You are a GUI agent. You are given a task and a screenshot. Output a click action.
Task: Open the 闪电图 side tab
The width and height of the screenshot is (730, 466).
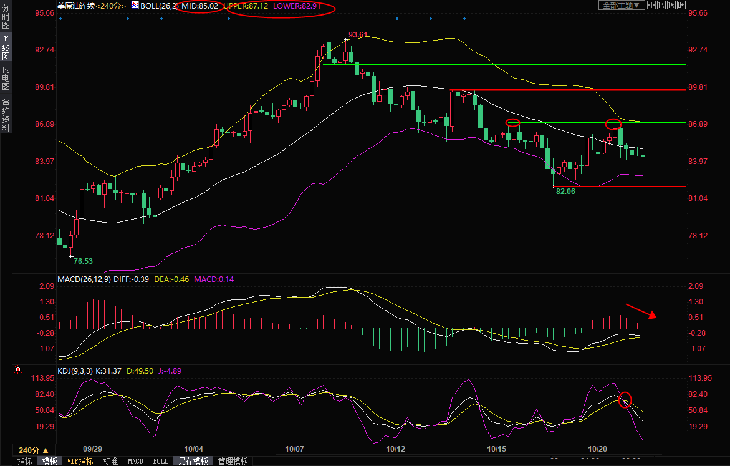tap(6, 78)
